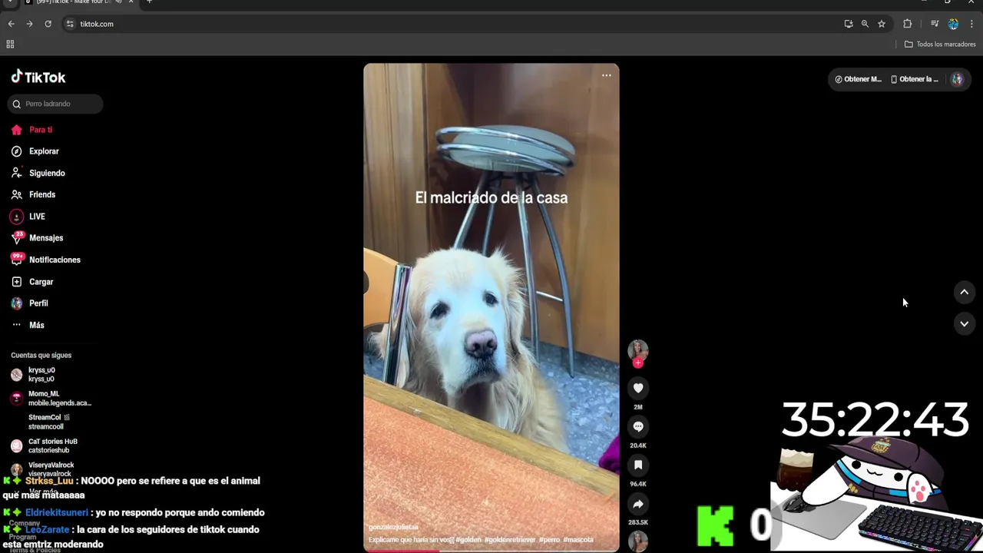This screenshot has width=983, height=553.
Task: Open the LIVE section
Action: tap(28, 217)
